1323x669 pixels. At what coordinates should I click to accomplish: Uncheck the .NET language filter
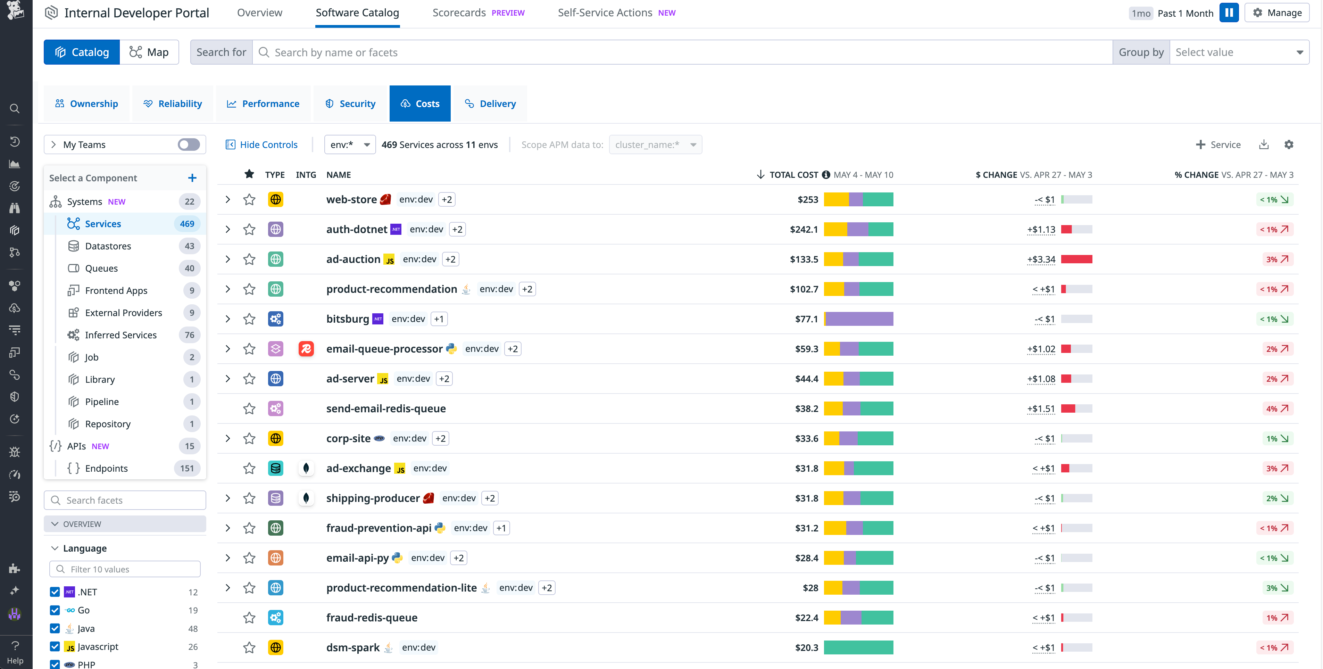pyautogui.click(x=55, y=592)
